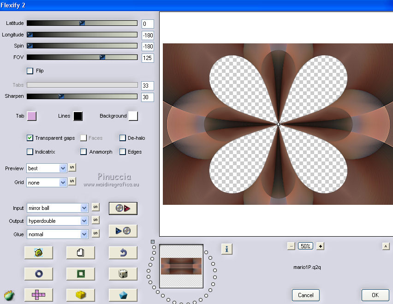Click the pink cross net icon button
The image size is (393, 304).
[39, 295]
